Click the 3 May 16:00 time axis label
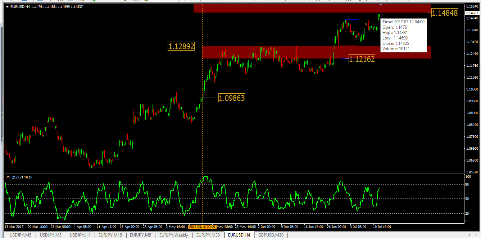 coord(176,227)
